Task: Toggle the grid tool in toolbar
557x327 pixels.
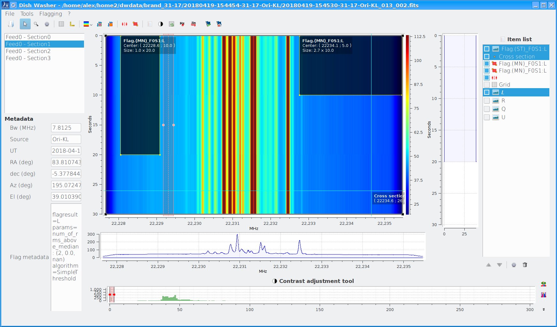Action: pos(61,24)
